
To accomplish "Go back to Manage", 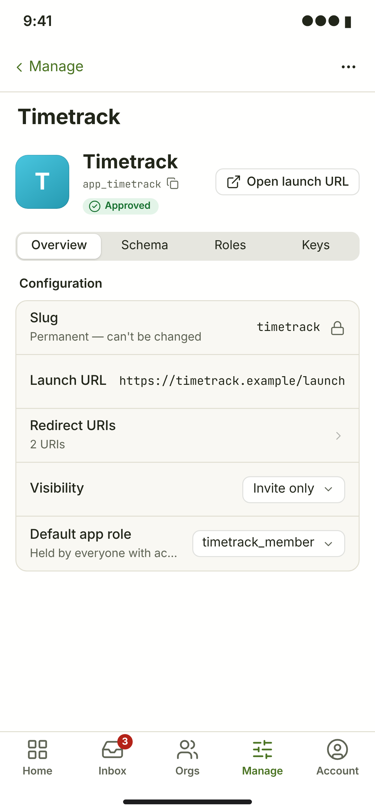I will pos(50,67).
